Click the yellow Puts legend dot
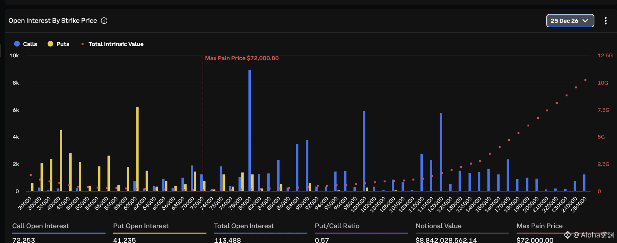617x243 pixels. (x=50, y=44)
